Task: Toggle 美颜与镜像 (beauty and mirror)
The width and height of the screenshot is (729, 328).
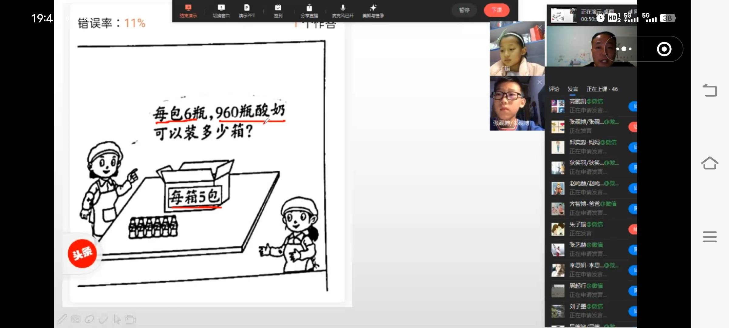Action: click(373, 11)
